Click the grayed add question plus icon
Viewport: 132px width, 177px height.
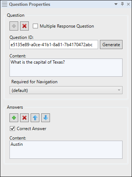tap(14, 26)
